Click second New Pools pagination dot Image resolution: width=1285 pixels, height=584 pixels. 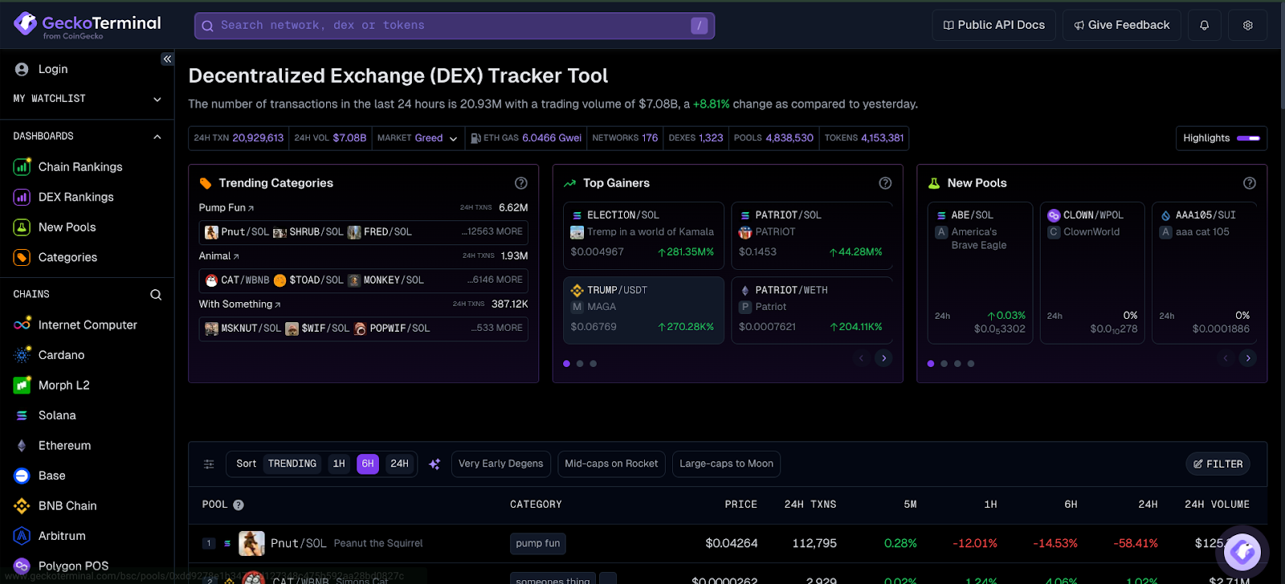pos(944,364)
